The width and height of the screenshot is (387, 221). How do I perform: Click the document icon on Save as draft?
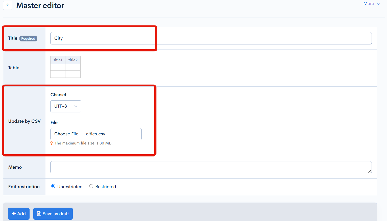[x=39, y=213]
